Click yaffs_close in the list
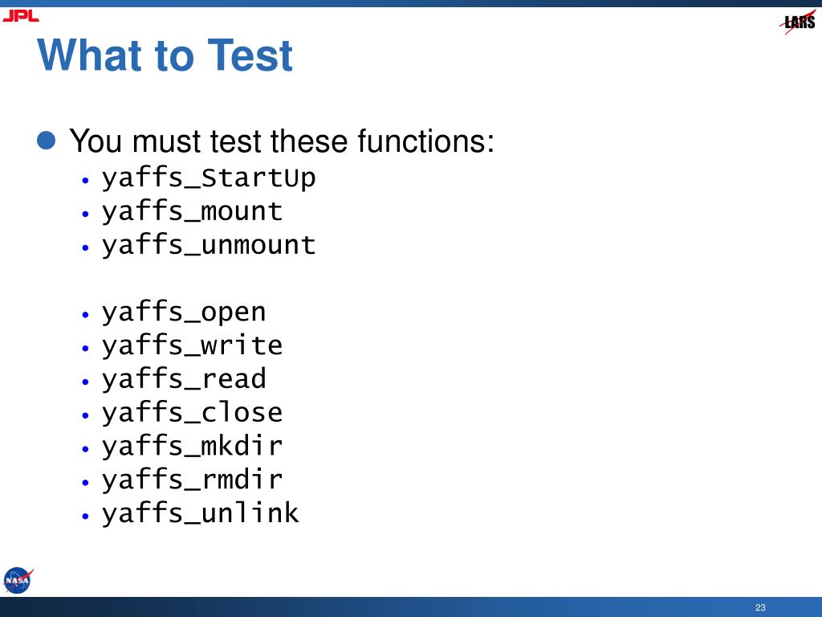This screenshot has width=822, height=617. click(193, 414)
